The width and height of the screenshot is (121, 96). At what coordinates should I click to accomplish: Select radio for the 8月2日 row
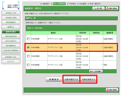pos(28,56)
